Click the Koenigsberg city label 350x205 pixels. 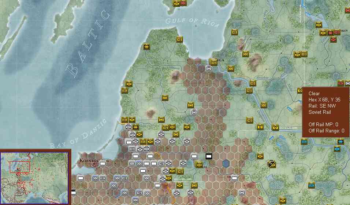click(x=94, y=160)
